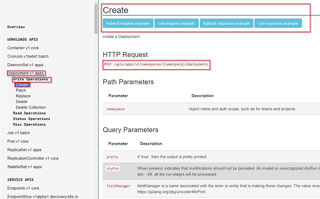Image resolution: width=320 pixels, height=199 pixels.
Task: Select the Create operation
Action: tap(22, 85)
